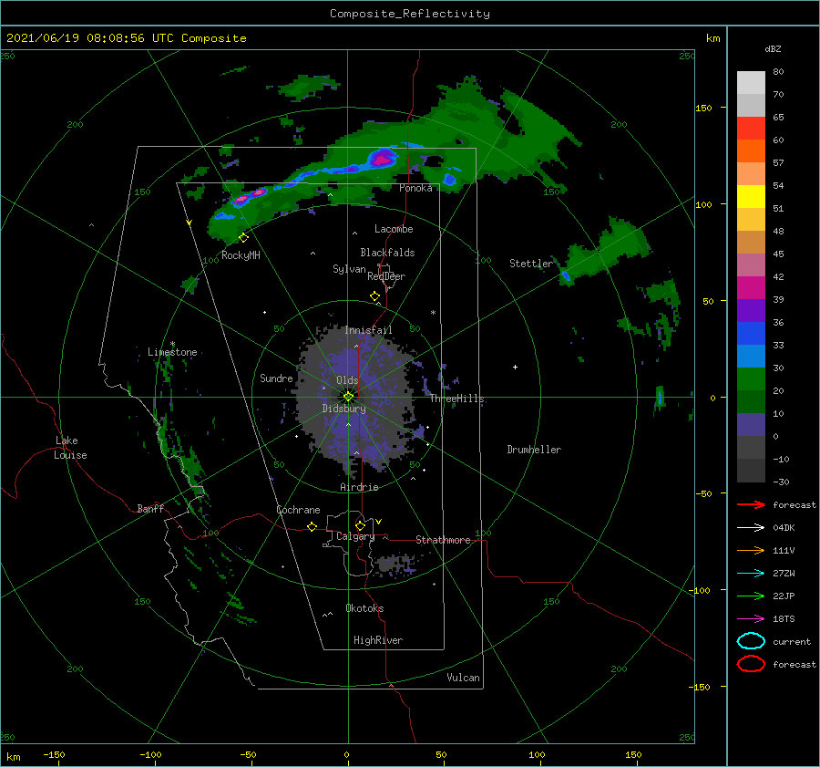
Task: Click the Banff label
Action: tap(150, 508)
